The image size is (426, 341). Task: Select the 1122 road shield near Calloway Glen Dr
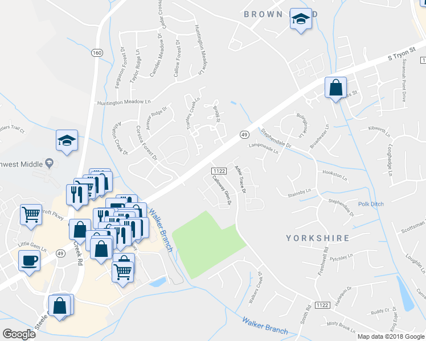[x=219, y=170]
